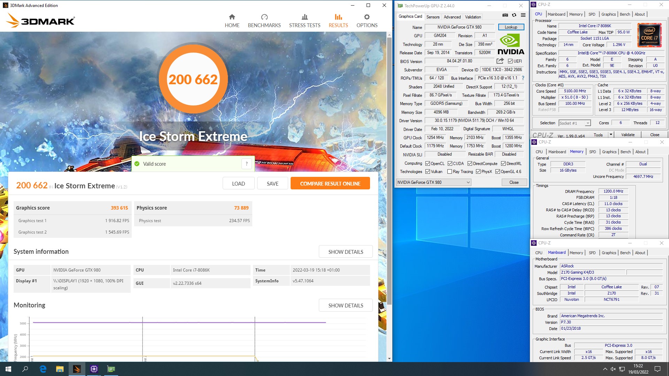Toggle the Vulkan checkbox
Image resolution: width=669 pixels, height=376 pixels.
click(428, 172)
